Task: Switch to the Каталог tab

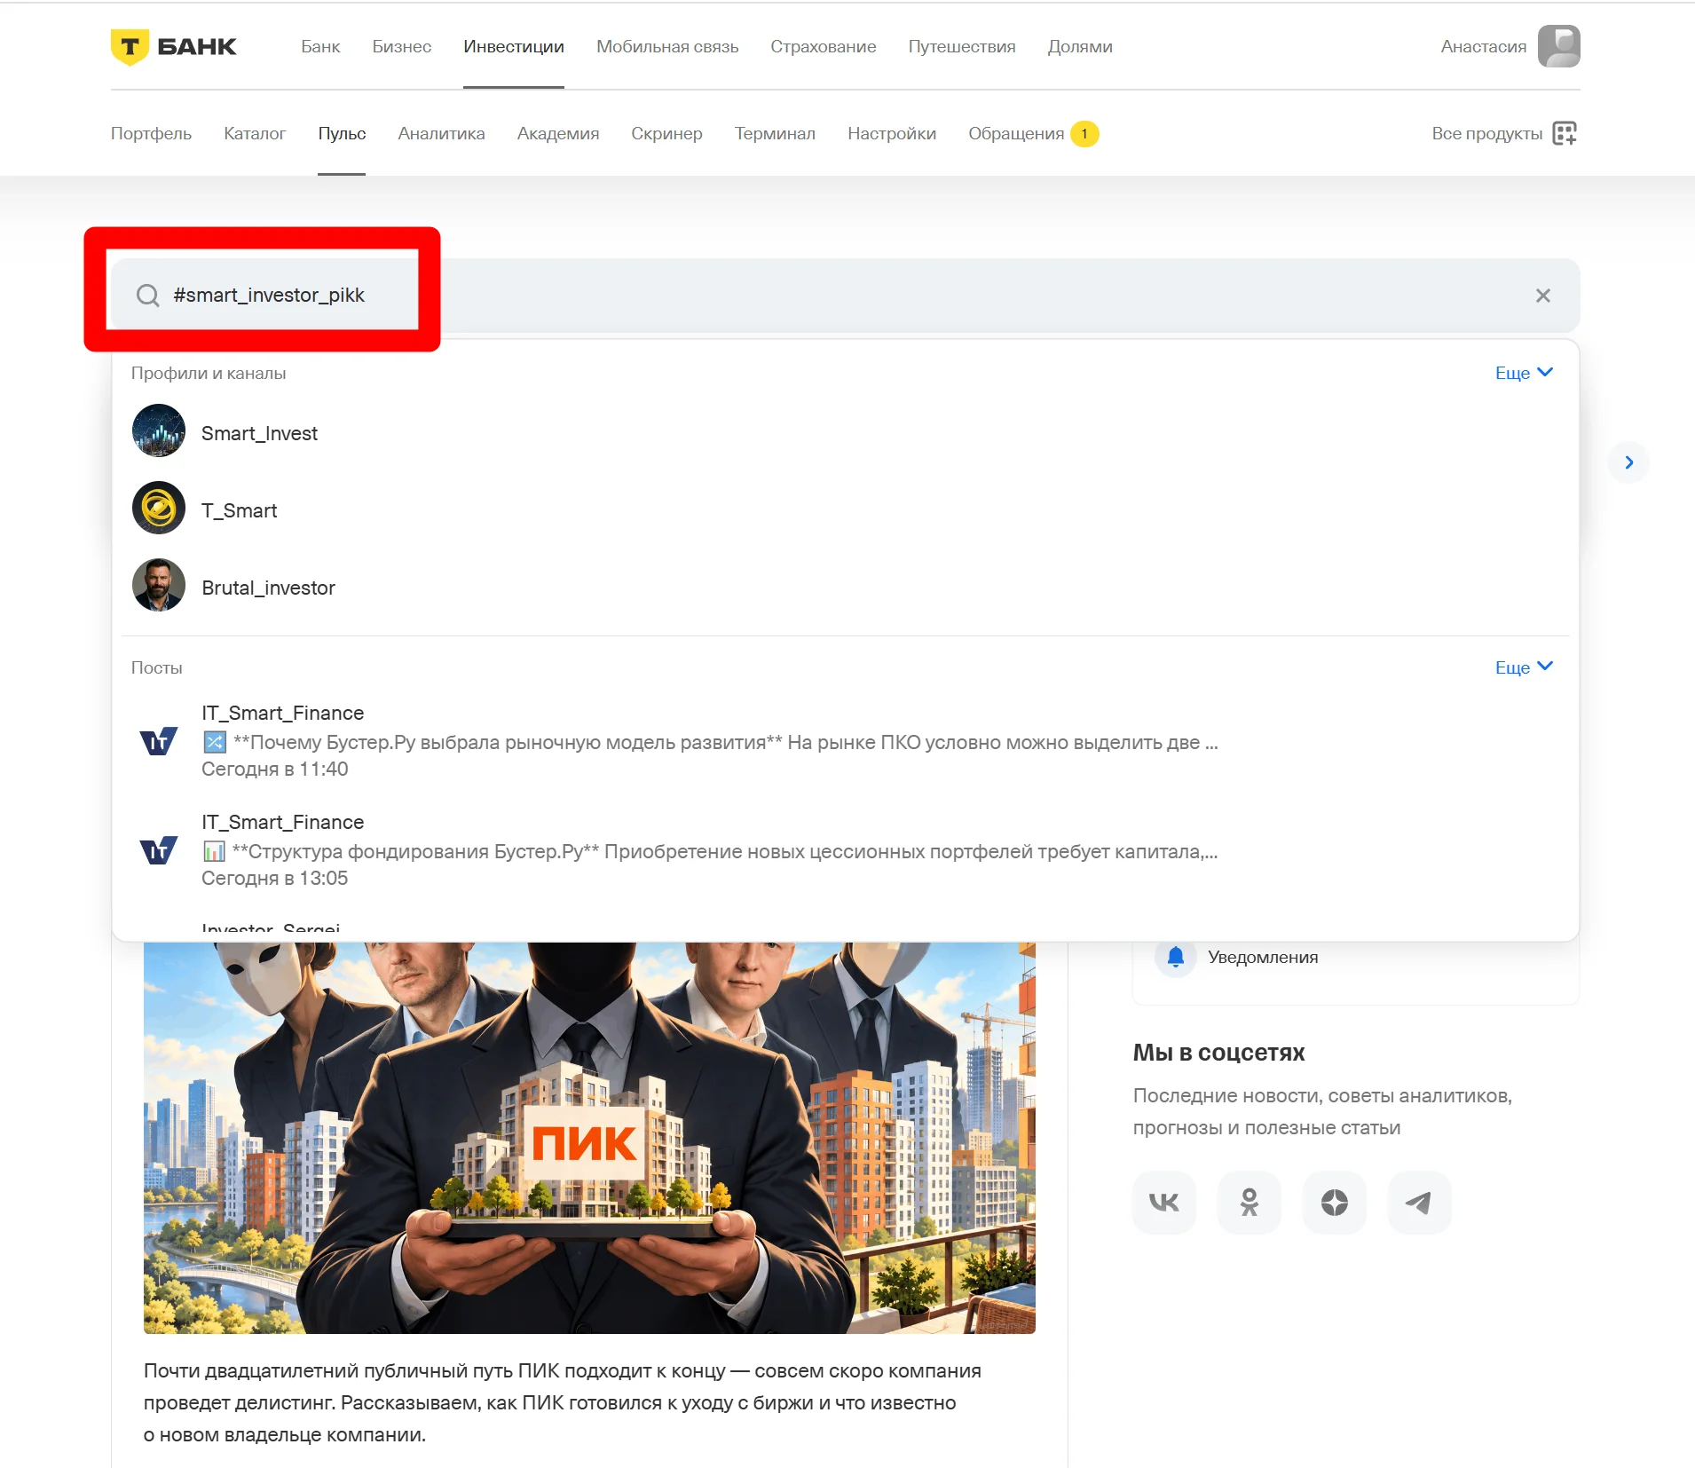Action: 255,133
